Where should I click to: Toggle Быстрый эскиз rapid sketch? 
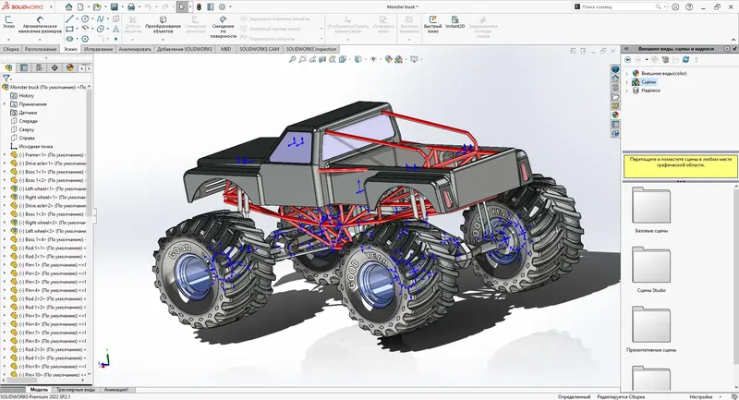pos(432,23)
